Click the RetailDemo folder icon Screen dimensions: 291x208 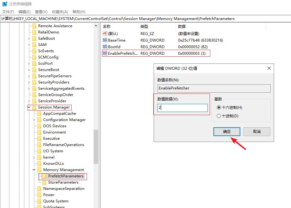point(34,32)
